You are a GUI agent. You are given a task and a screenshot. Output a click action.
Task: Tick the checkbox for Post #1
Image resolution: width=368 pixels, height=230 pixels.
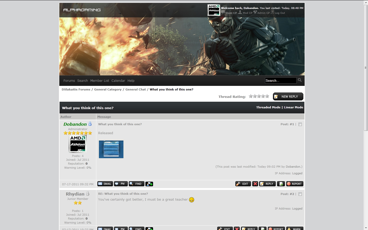pyautogui.click(x=300, y=124)
